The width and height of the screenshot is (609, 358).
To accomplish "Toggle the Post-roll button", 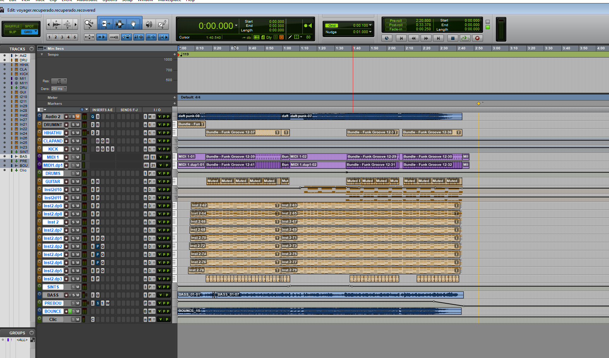I will coord(396,25).
